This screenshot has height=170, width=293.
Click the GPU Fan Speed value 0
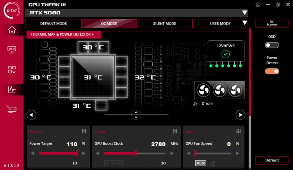click(229, 144)
